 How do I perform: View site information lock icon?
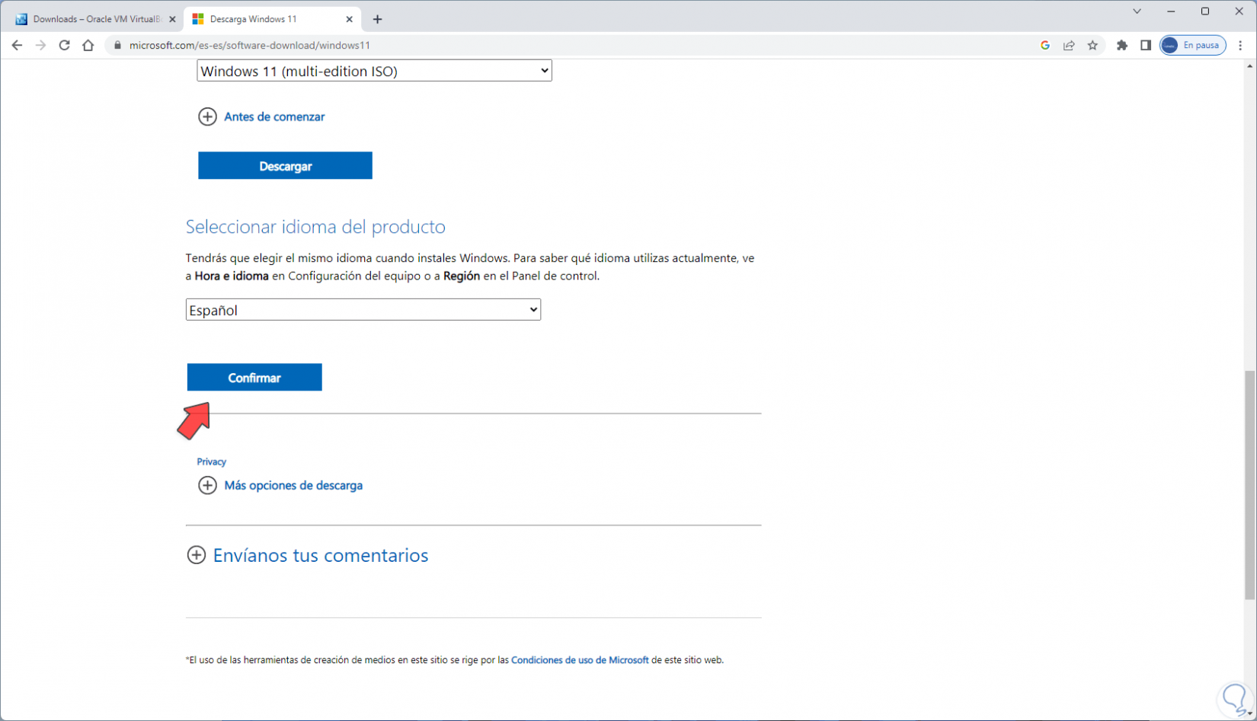point(117,45)
